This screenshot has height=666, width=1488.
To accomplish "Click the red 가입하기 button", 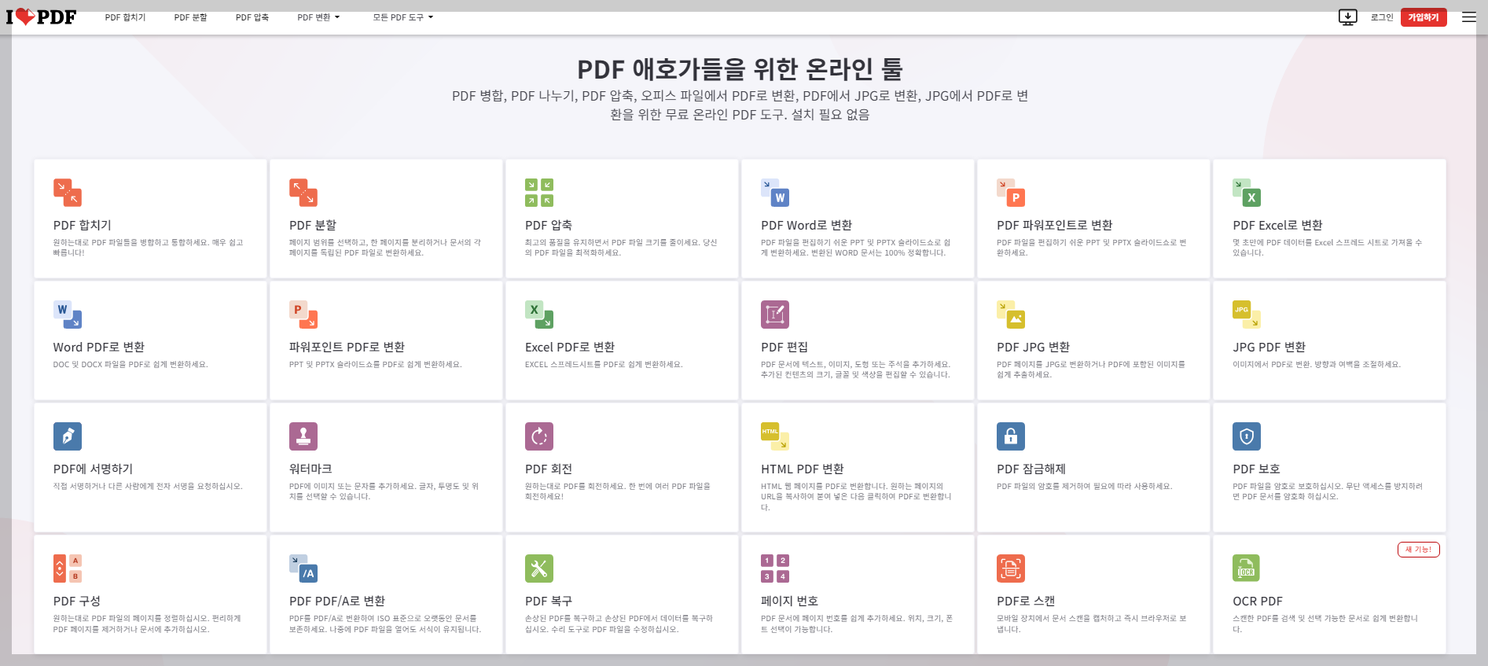I will [1424, 17].
